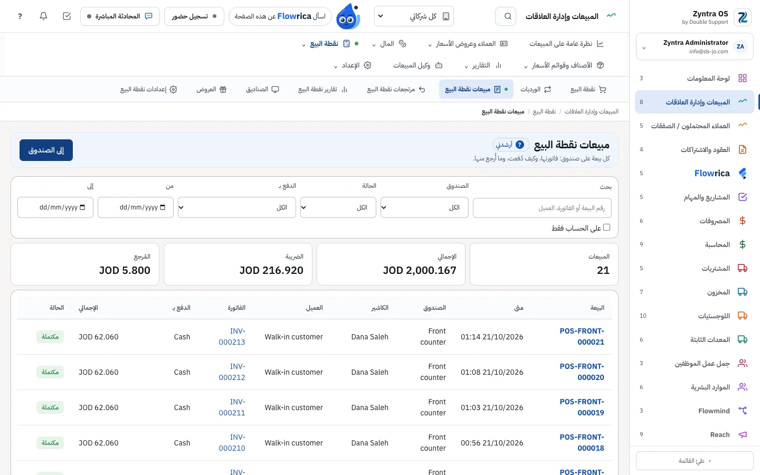Open العقود والاشتراكات contracts in sidebar
The image size is (760, 475).
click(x=694, y=149)
